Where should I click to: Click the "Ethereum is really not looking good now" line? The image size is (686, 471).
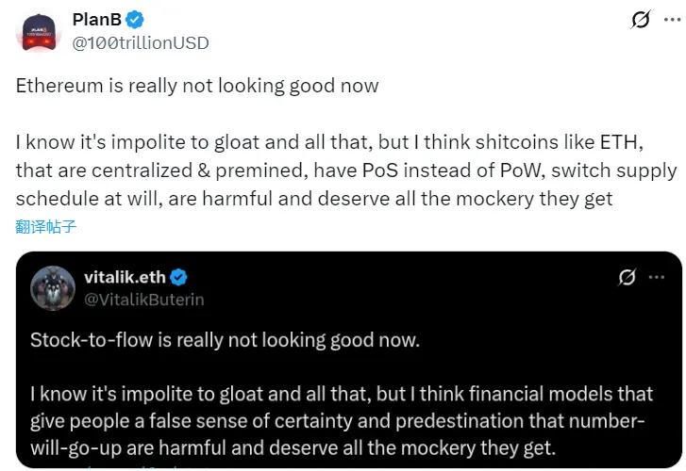point(197,86)
